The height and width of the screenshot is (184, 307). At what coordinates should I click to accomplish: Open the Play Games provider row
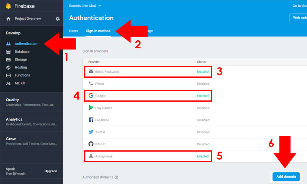point(195,108)
